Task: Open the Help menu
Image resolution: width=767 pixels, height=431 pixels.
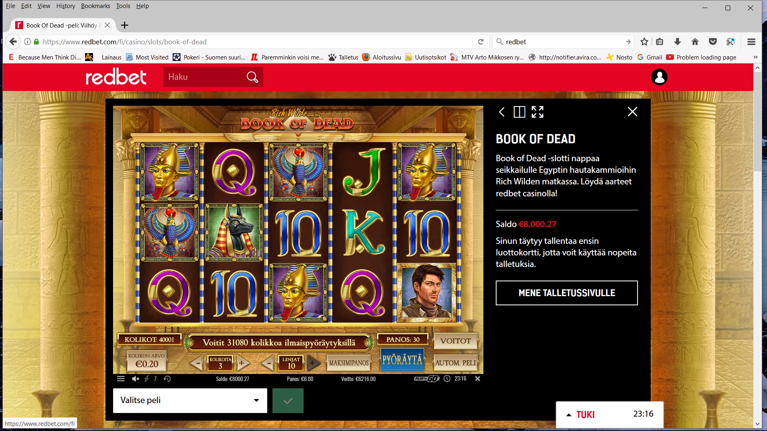Action: coord(142,6)
